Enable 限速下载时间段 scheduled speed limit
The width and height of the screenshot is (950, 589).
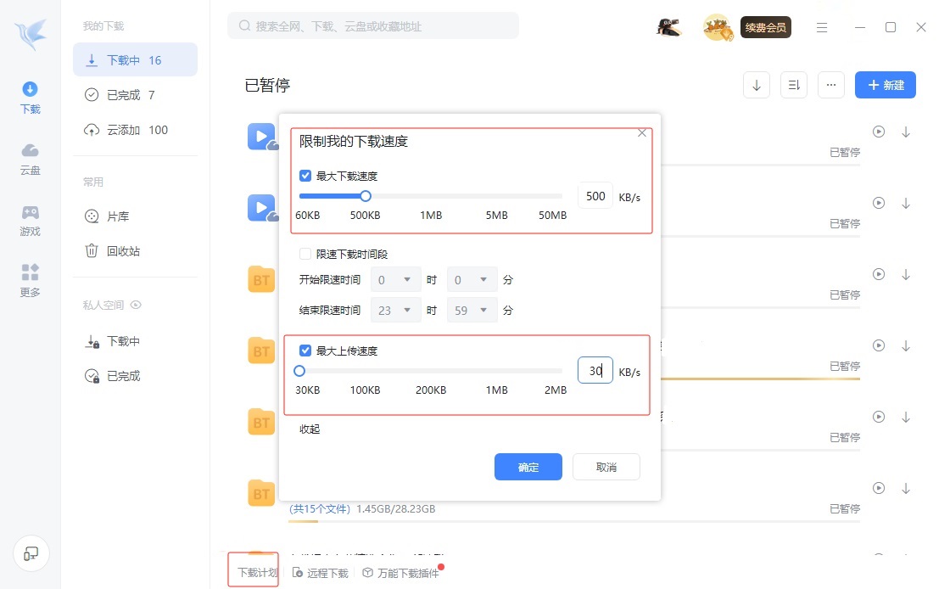tap(306, 253)
